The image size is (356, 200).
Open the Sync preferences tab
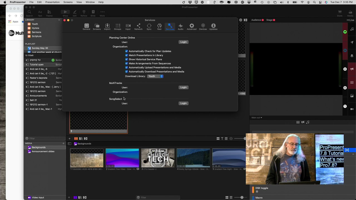coord(149,27)
